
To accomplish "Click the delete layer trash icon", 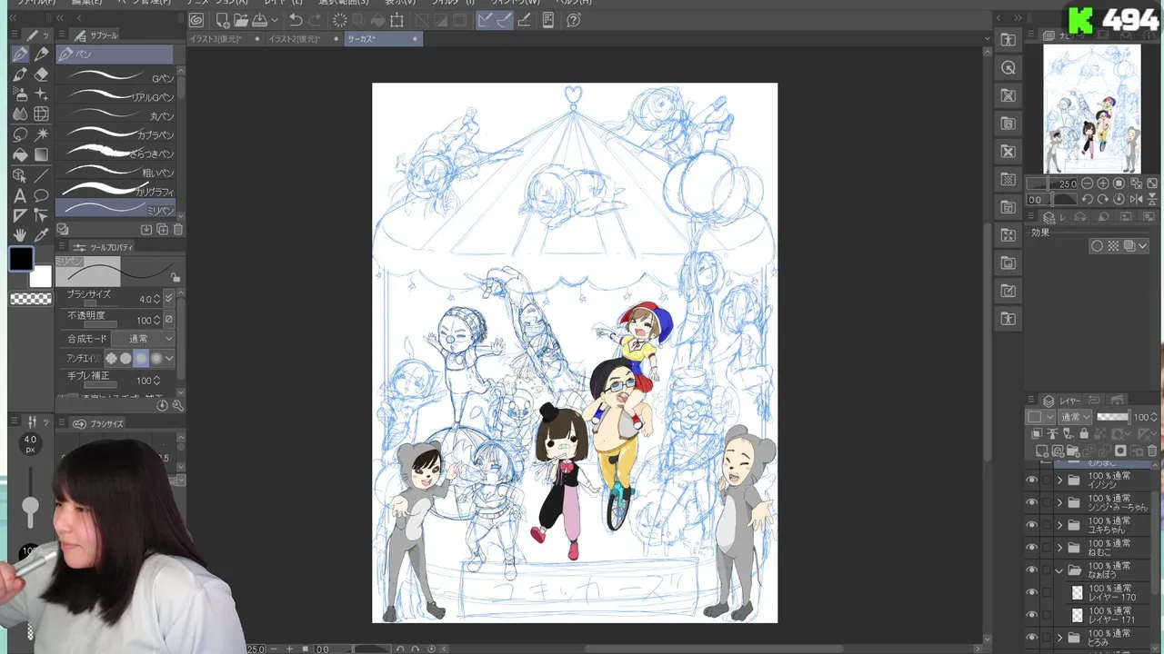I will click(x=1152, y=451).
